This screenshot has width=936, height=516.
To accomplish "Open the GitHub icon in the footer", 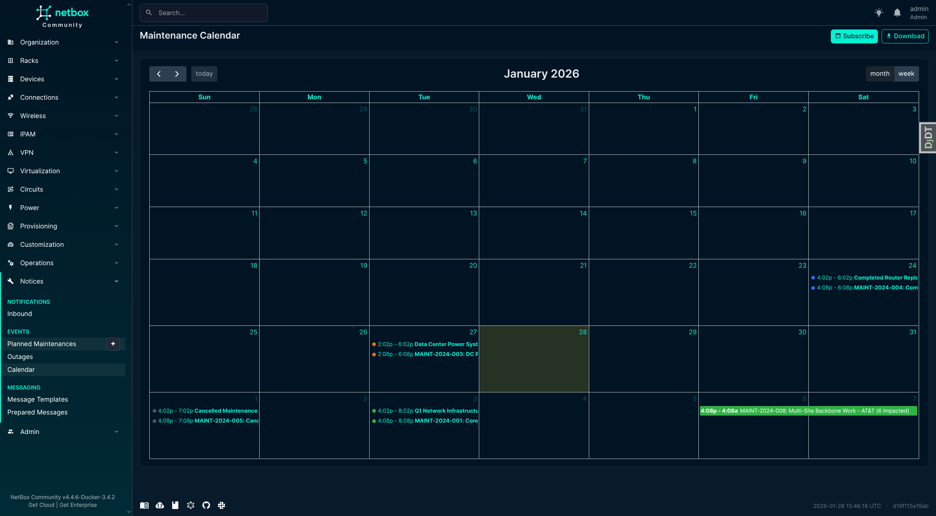I will click(x=206, y=505).
